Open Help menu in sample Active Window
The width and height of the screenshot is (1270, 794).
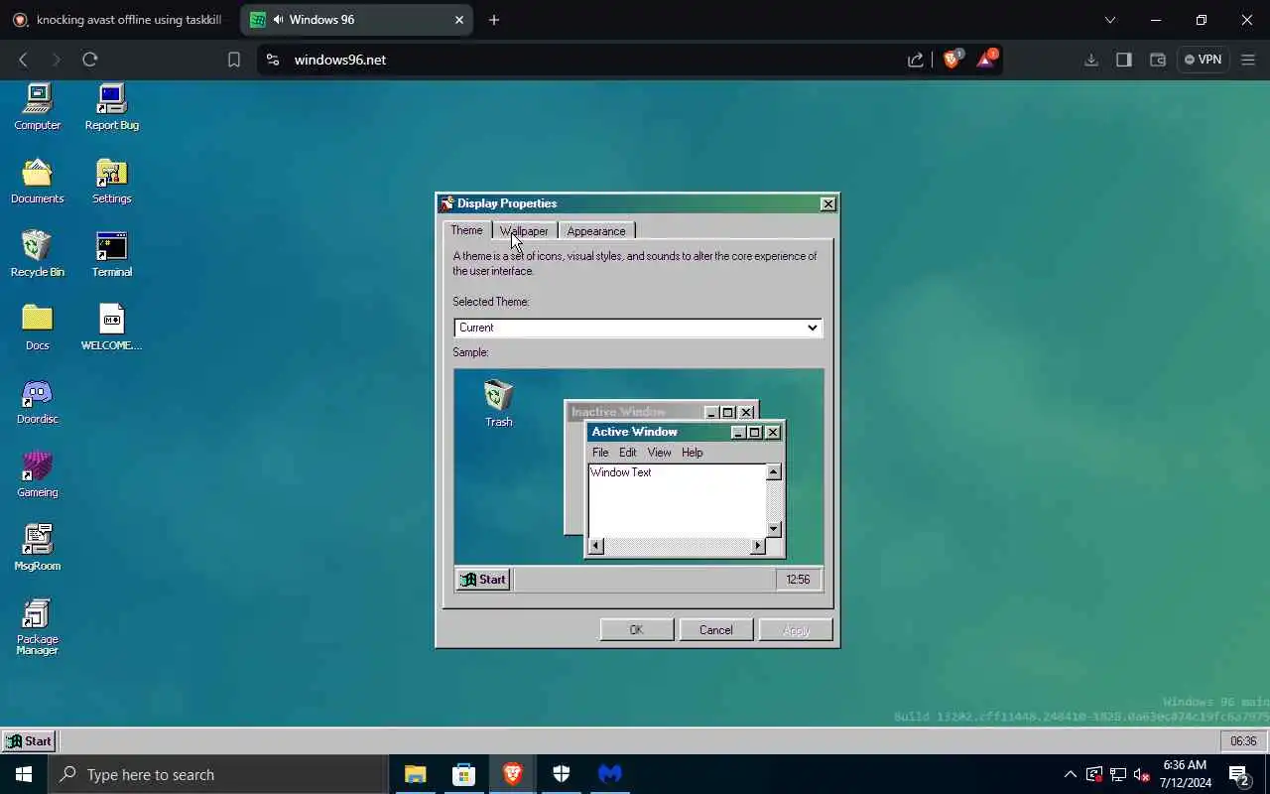(x=692, y=453)
